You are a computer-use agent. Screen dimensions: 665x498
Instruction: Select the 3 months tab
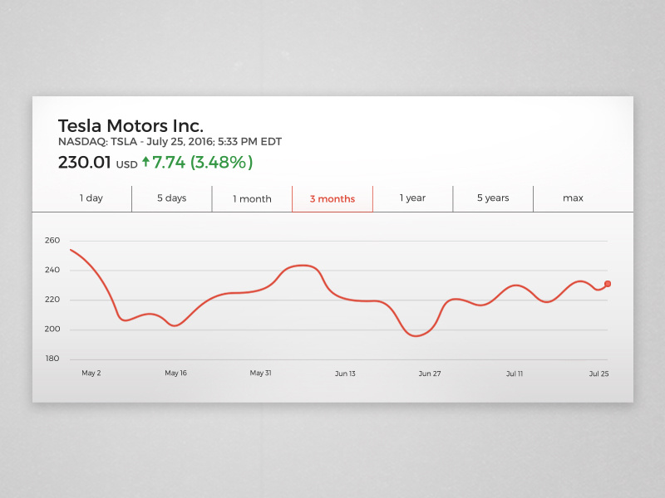tap(332, 198)
